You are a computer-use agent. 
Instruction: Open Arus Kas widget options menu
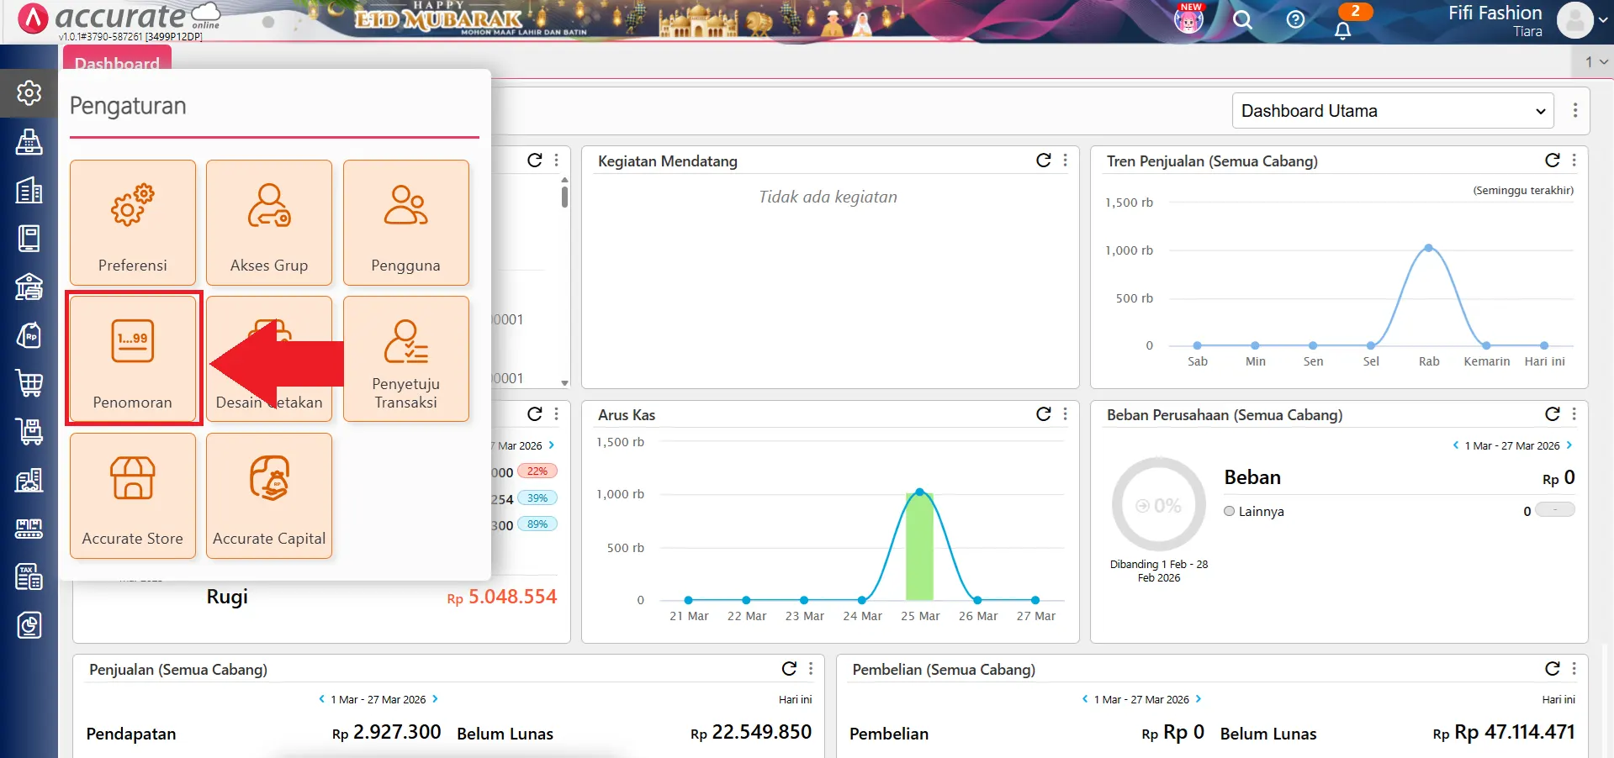coord(1066,414)
